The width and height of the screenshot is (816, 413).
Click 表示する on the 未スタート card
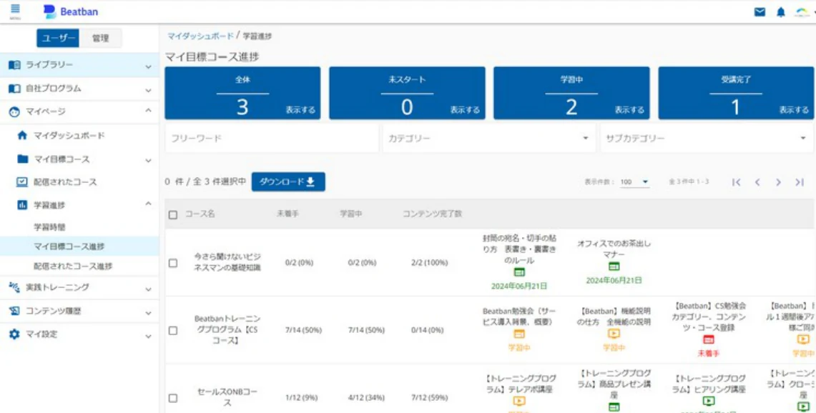click(465, 110)
